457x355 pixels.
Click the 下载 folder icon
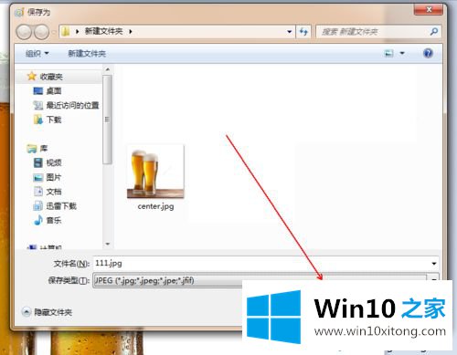38,120
